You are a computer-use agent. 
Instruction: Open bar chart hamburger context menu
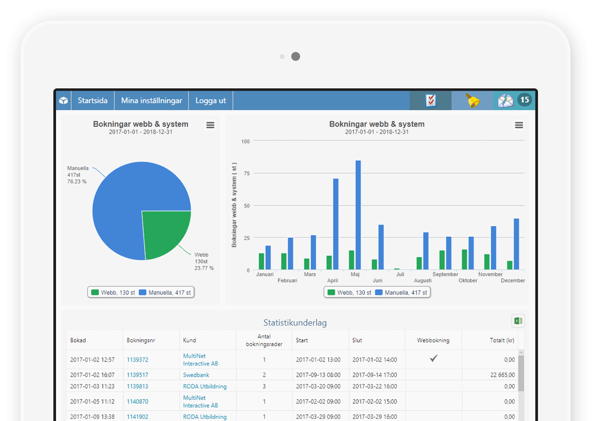click(x=519, y=125)
